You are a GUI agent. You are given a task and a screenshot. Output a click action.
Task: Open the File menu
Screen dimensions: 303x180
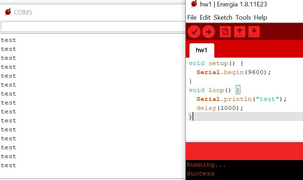[x=192, y=18]
